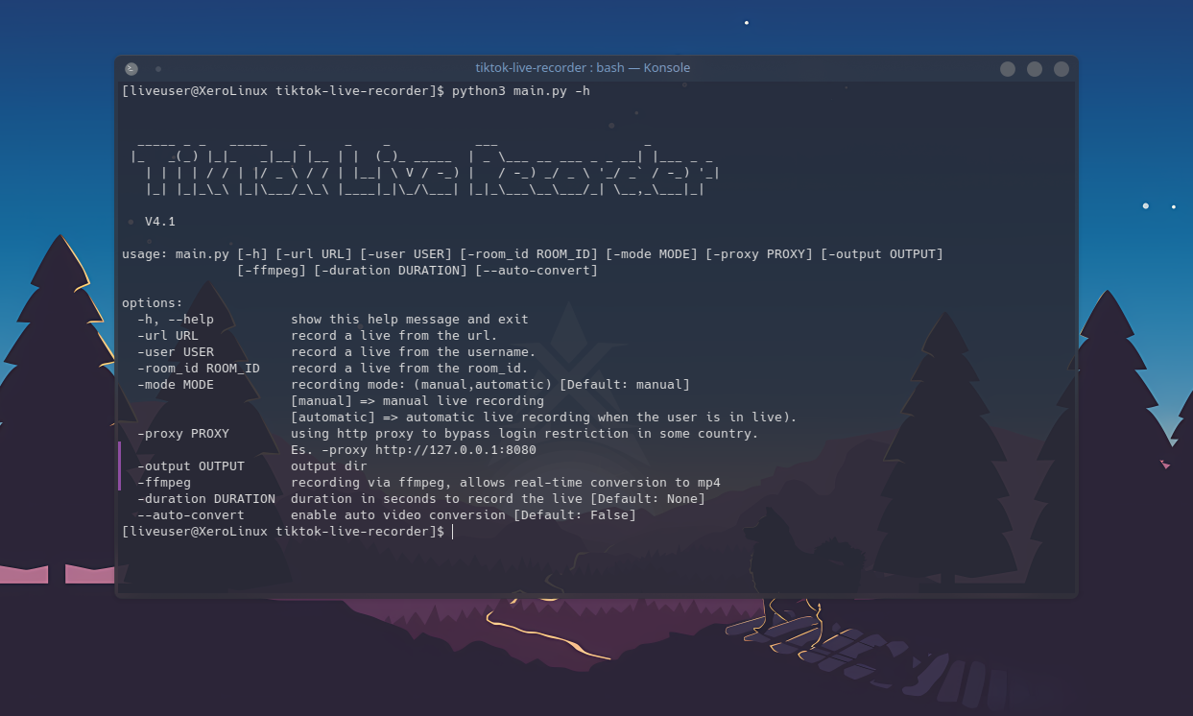Maximize the Konsole window
Screen dimensions: 1193x716
pyautogui.click(x=1034, y=68)
